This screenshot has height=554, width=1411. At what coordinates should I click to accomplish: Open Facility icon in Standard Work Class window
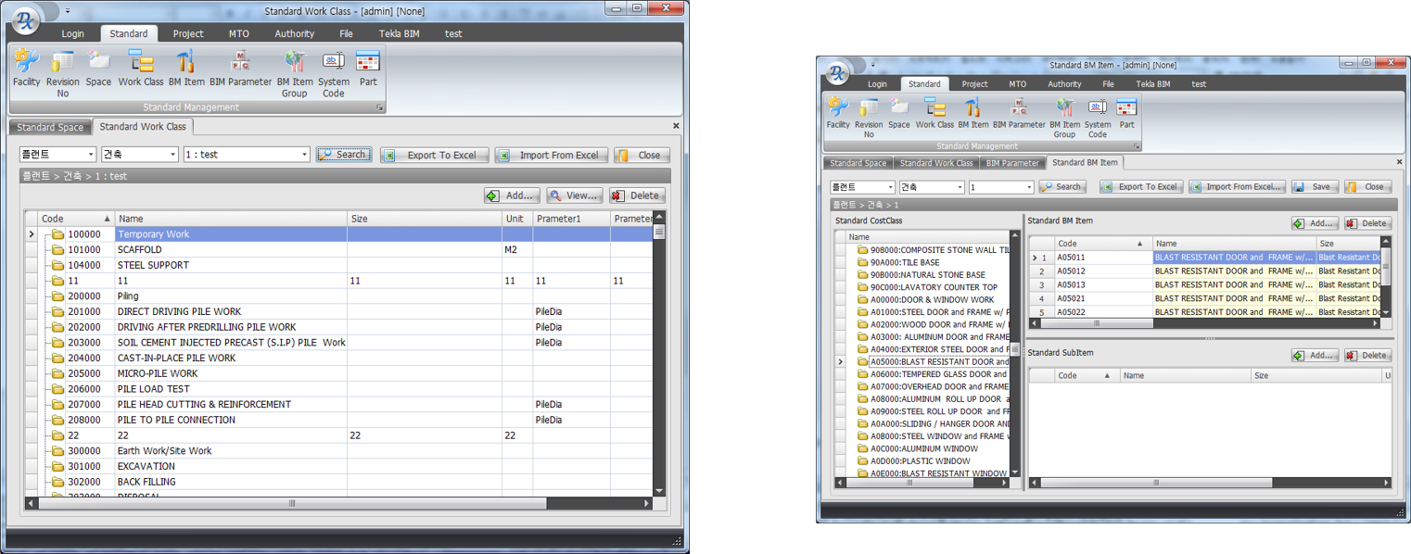pyautogui.click(x=26, y=68)
